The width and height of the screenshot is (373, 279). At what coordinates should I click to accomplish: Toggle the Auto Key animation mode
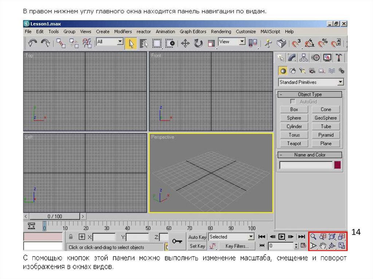pos(197,237)
